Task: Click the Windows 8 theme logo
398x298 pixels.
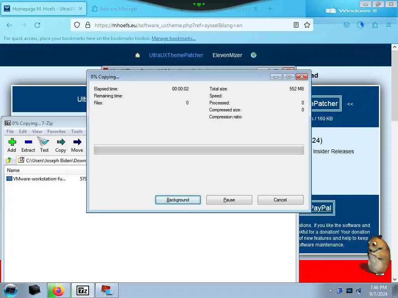Action: pos(351,10)
